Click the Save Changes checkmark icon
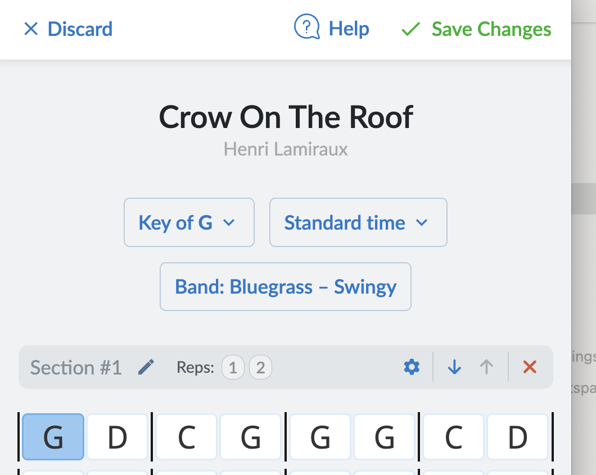 (411, 29)
